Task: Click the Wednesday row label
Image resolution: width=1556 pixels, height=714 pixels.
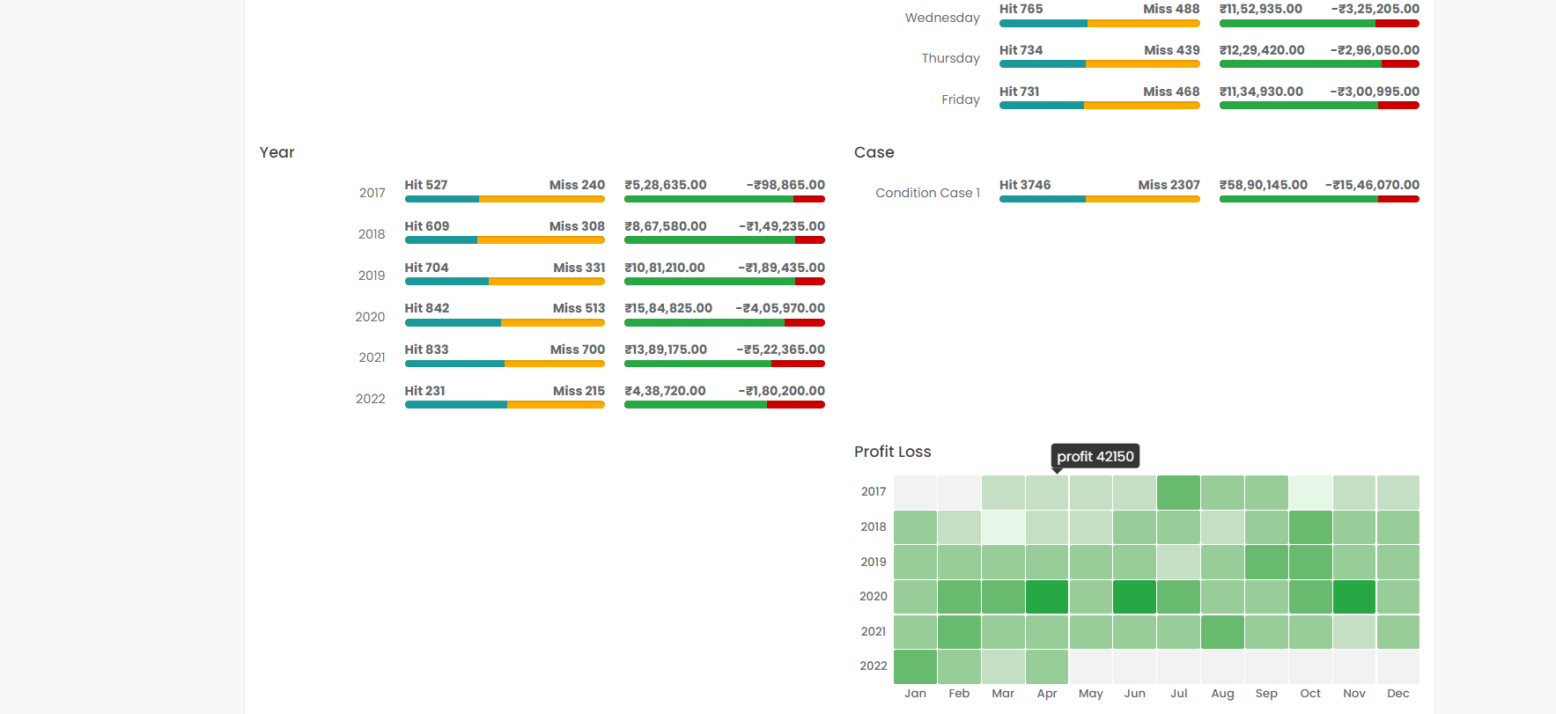Action: pos(942,18)
